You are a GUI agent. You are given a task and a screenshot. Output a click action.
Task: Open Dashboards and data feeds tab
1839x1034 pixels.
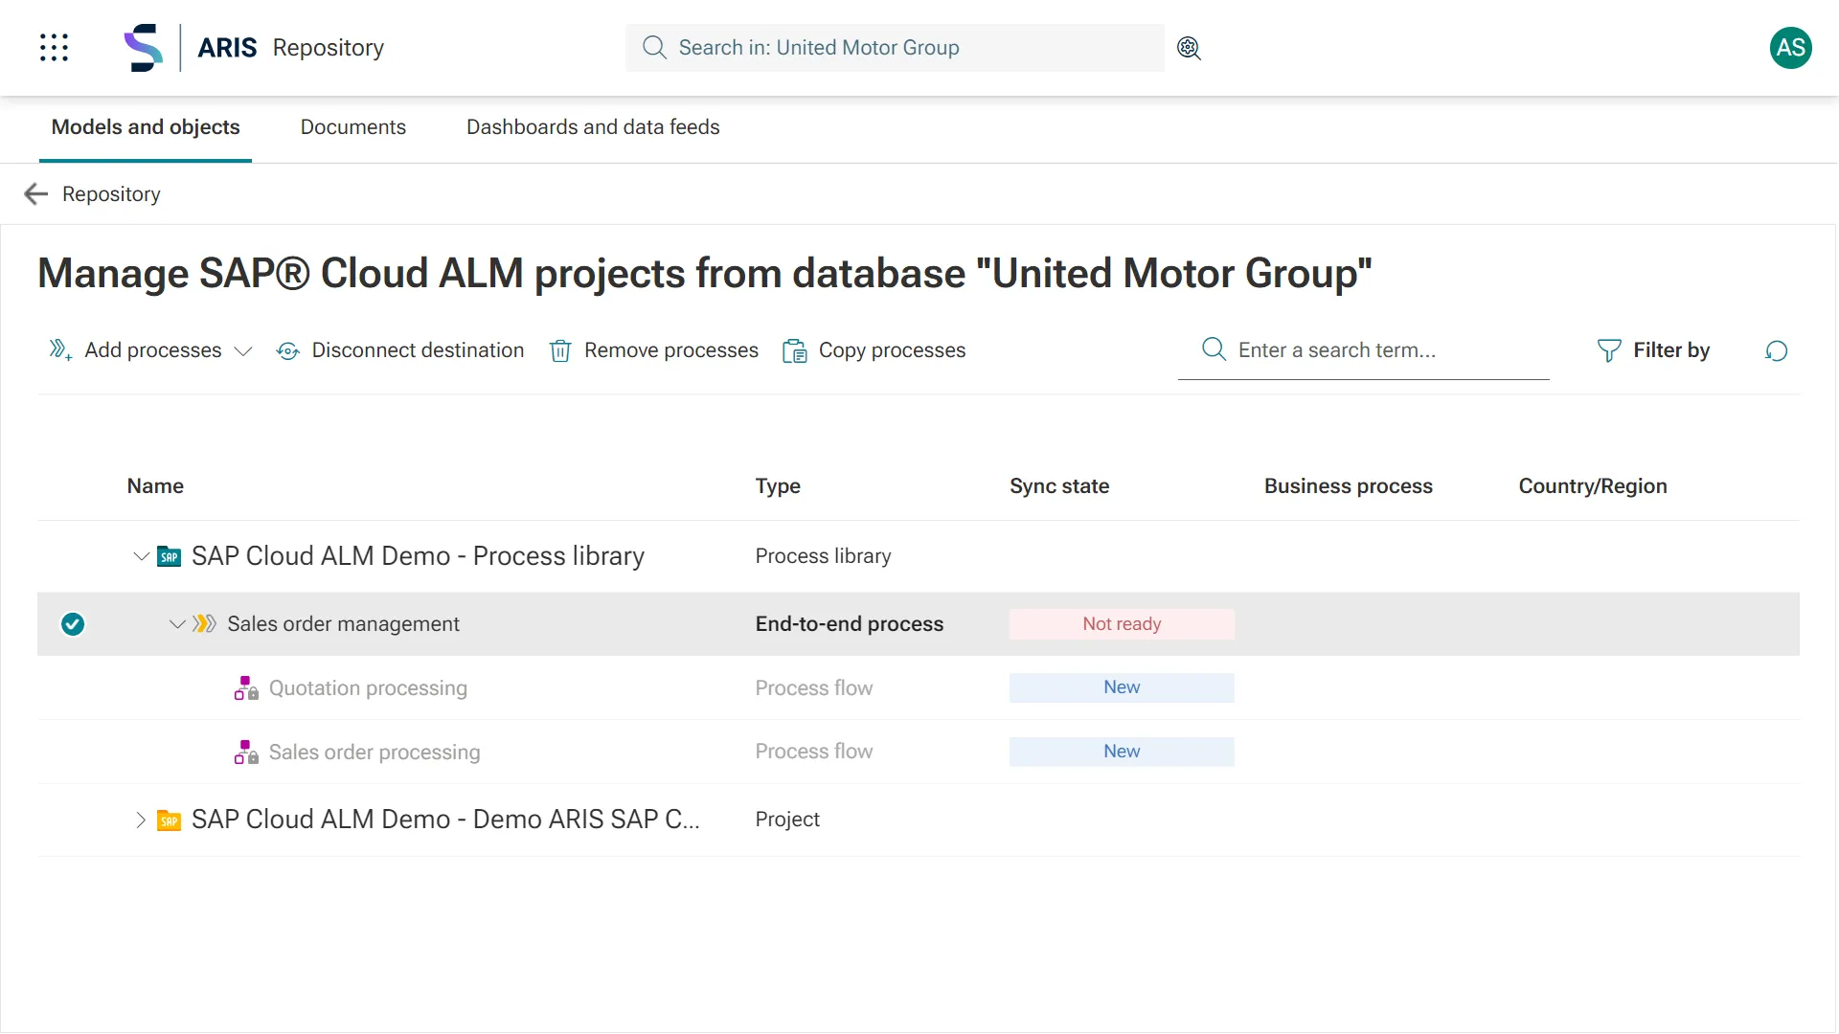click(593, 127)
